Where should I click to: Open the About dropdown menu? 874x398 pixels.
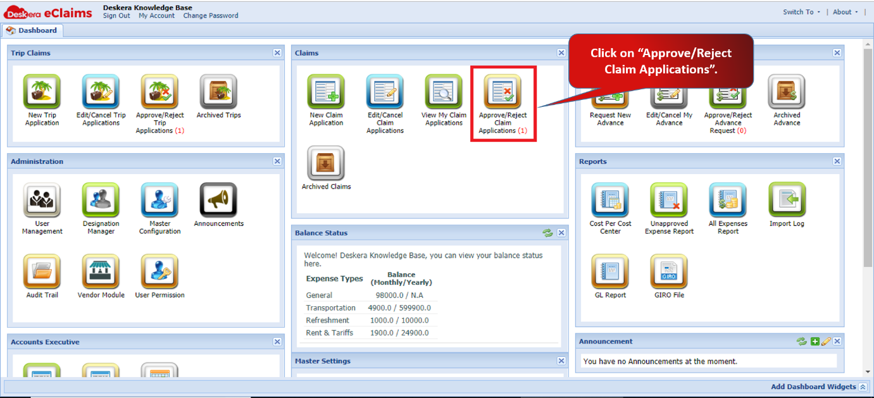(x=846, y=12)
